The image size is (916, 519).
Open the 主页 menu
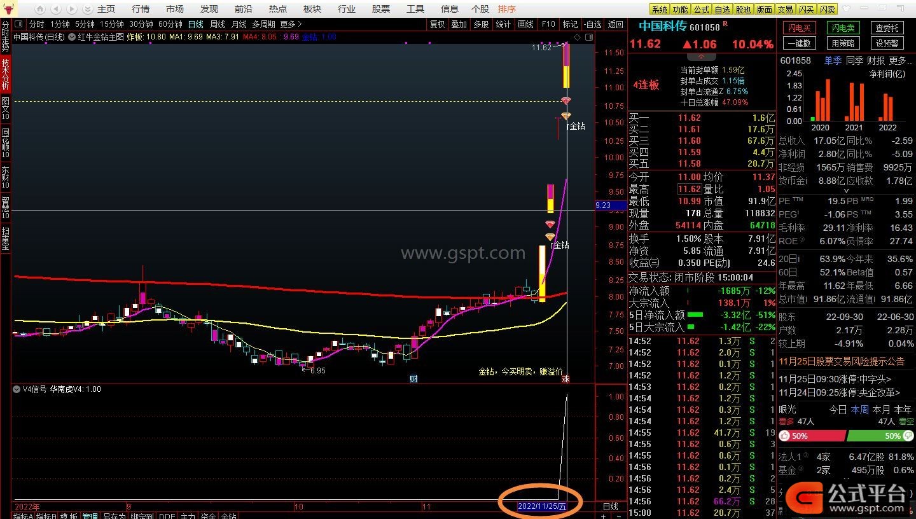coord(106,9)
